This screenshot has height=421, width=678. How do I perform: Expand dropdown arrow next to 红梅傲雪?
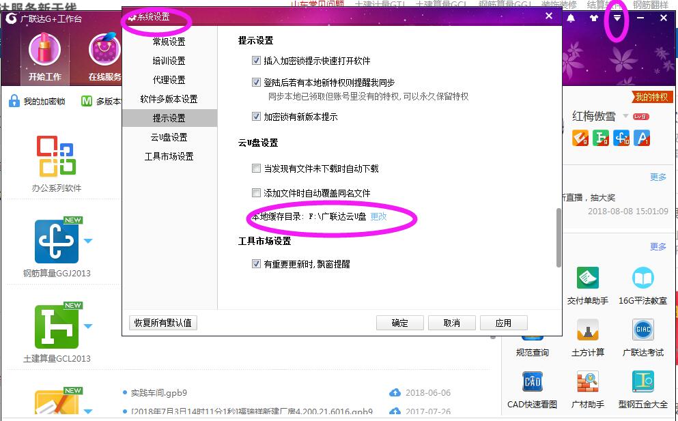point(625,116)
